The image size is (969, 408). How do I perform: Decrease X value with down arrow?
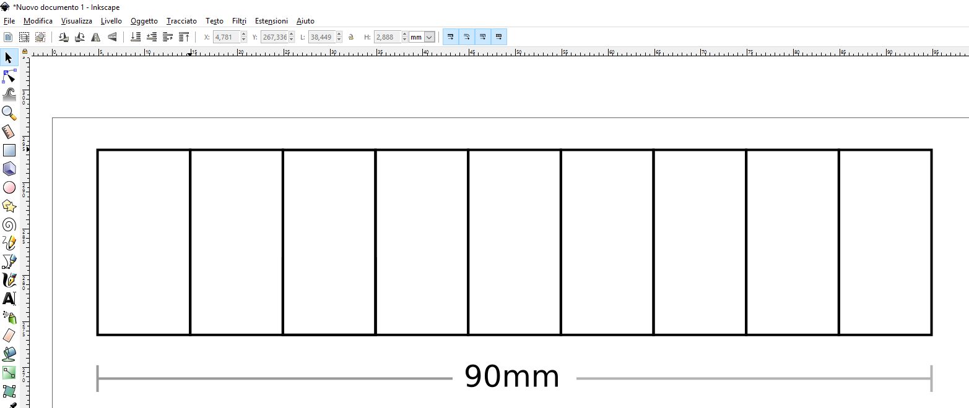click(x=244, y=40)
